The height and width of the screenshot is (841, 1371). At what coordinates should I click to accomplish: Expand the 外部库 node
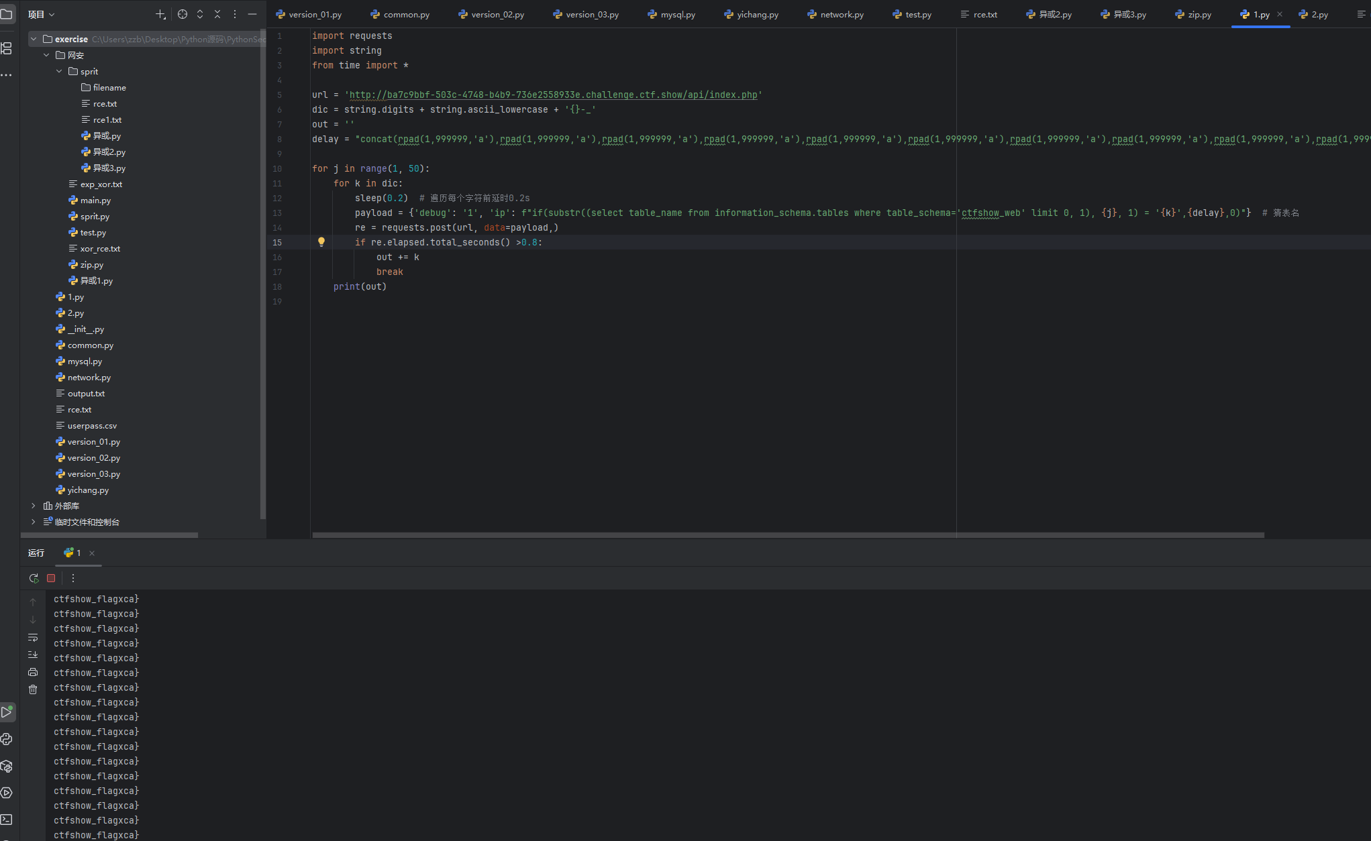point(34,506)
